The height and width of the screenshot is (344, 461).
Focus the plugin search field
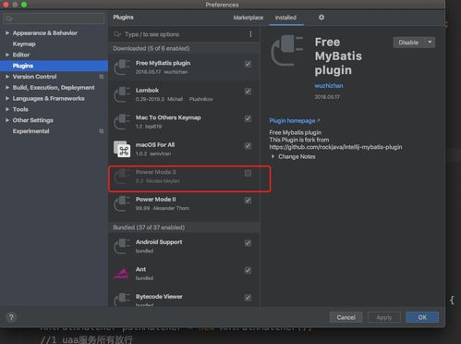pos(184,34)
